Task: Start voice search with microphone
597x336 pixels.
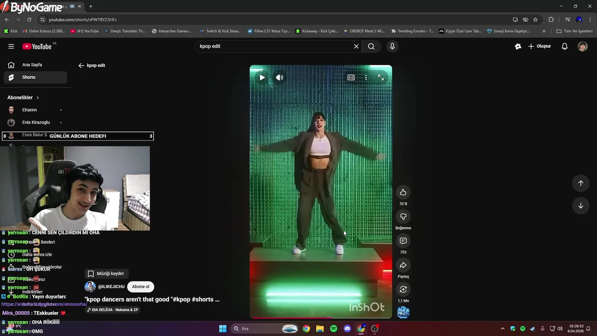Action: 392,46
